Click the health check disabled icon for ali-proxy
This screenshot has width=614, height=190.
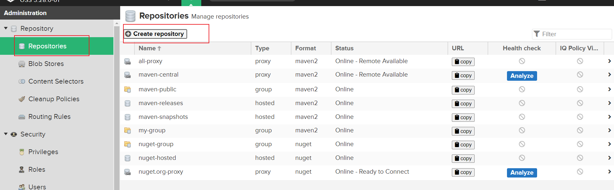click(522, 61)
